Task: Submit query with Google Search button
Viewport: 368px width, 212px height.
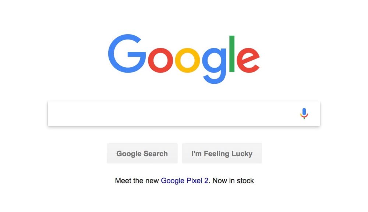Action: 142,154
